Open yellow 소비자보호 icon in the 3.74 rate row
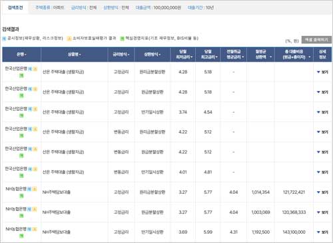Image resolution: width=333 pixels, height=243 pixels. 35,109
